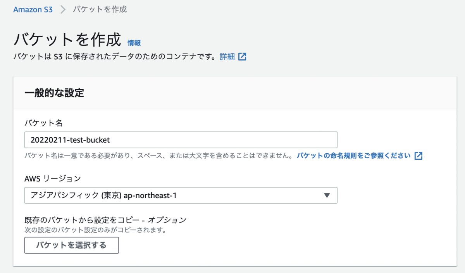This screenshot has width=465, height=273.
Task: Click the external link icon beside 詳細
Action: pyautogui.click(x=242, y=57)
